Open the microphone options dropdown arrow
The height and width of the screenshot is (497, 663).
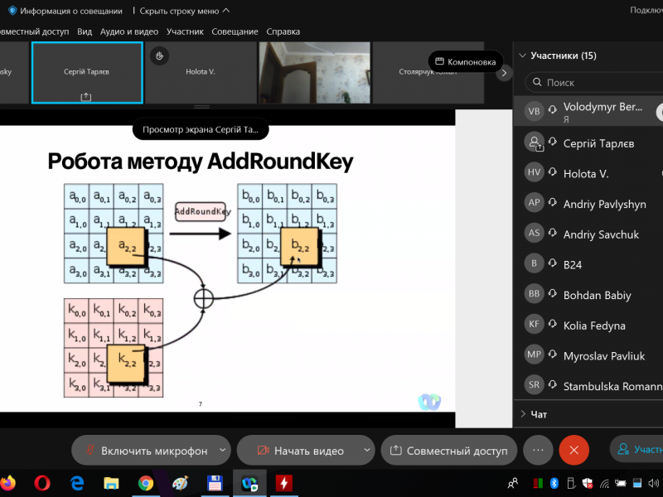[222, 451]
